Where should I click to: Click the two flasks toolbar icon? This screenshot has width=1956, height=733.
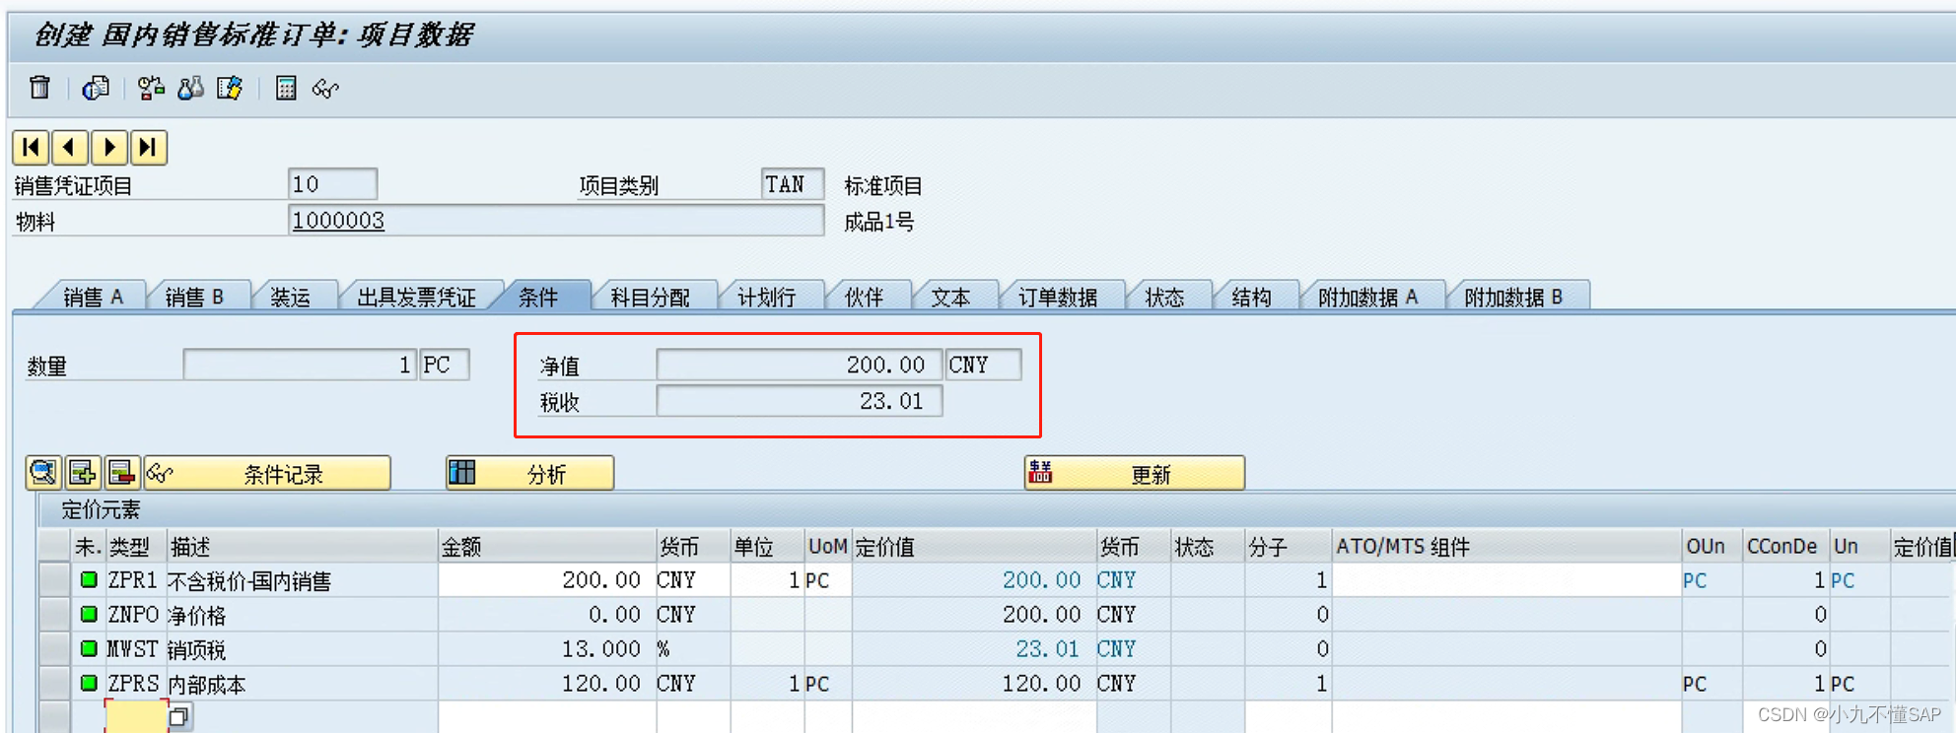(190, 88)
